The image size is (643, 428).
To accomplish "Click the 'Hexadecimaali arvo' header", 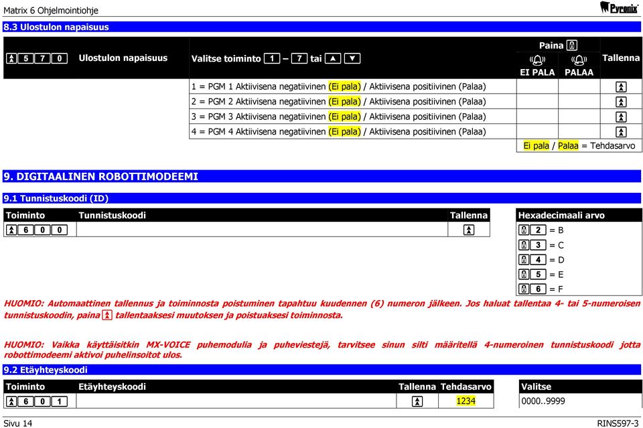I will click(x=561, y=215).
